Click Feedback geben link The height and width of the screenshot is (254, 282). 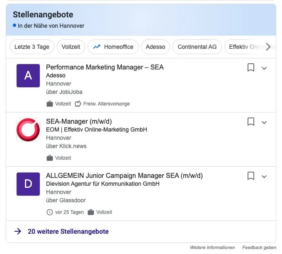259,247
